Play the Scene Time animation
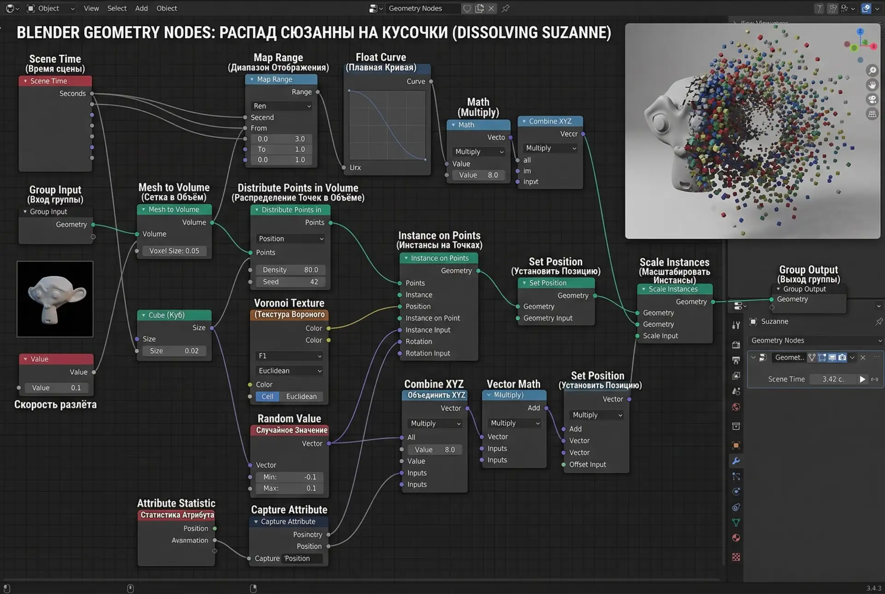885x594 pixels. [862, 379]
